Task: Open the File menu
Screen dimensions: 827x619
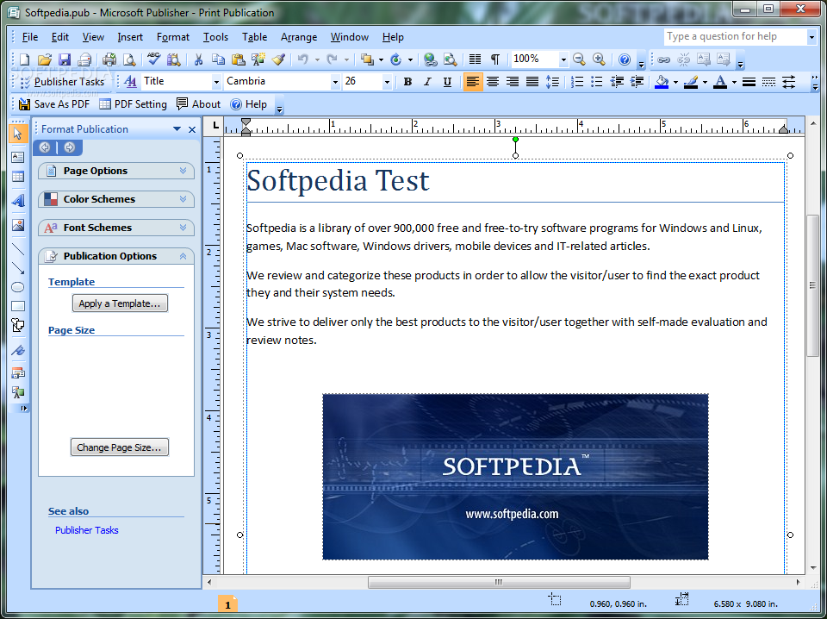Action: (29, 37)
